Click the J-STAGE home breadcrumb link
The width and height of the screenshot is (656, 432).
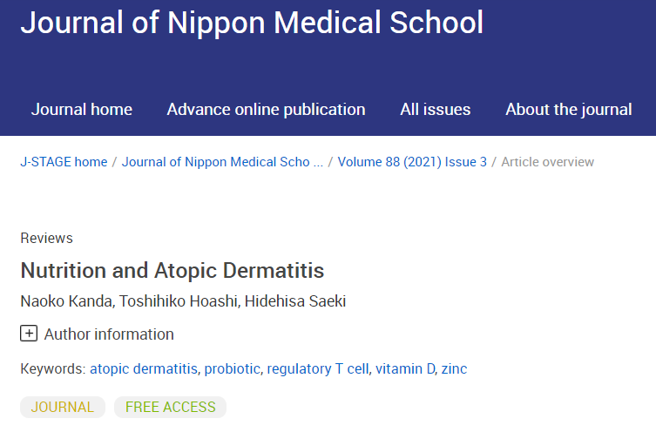[x=64, y=162]
